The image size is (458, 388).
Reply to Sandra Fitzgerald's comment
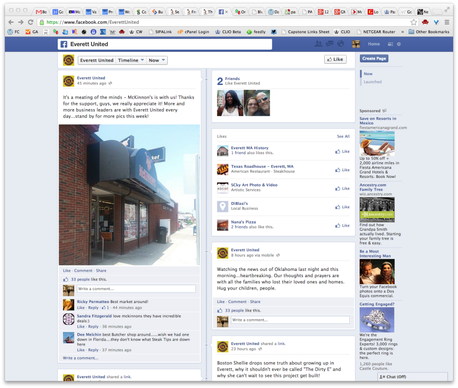(93, 326)
